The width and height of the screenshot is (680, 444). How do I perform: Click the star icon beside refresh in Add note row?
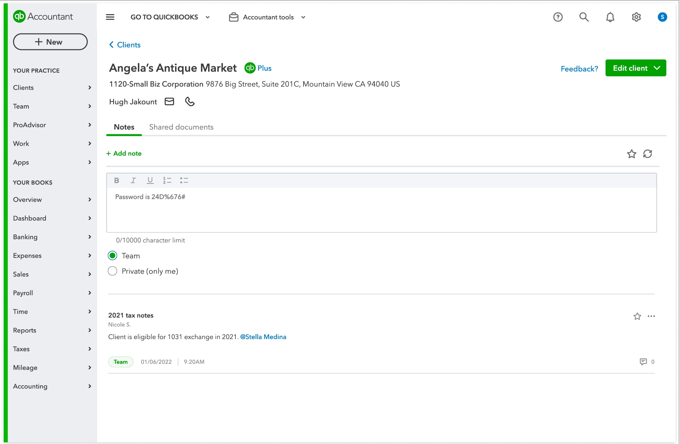pyautogui.click(x=631, y=154)
